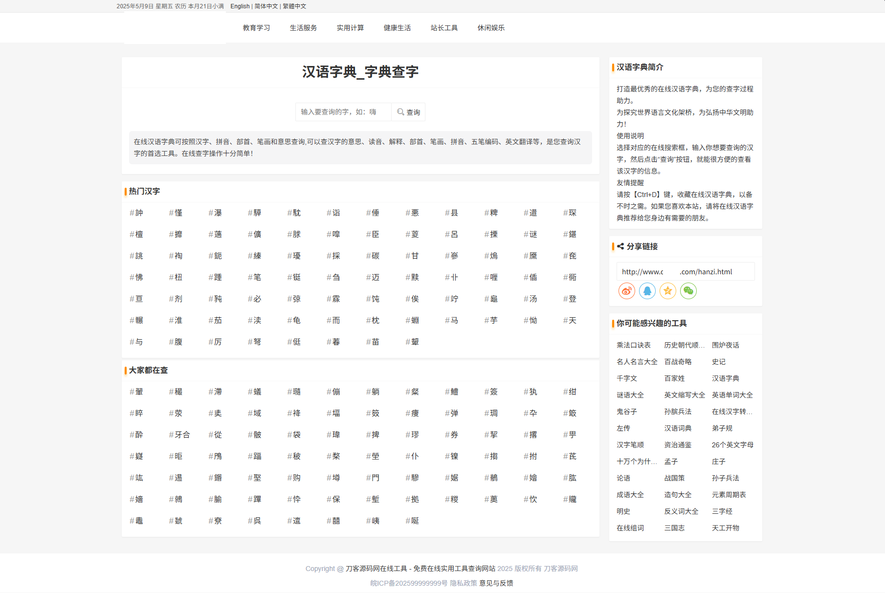Click the QQ share icon
The height and width of the screenshot is (593, 885).
[x=647, y=291]
